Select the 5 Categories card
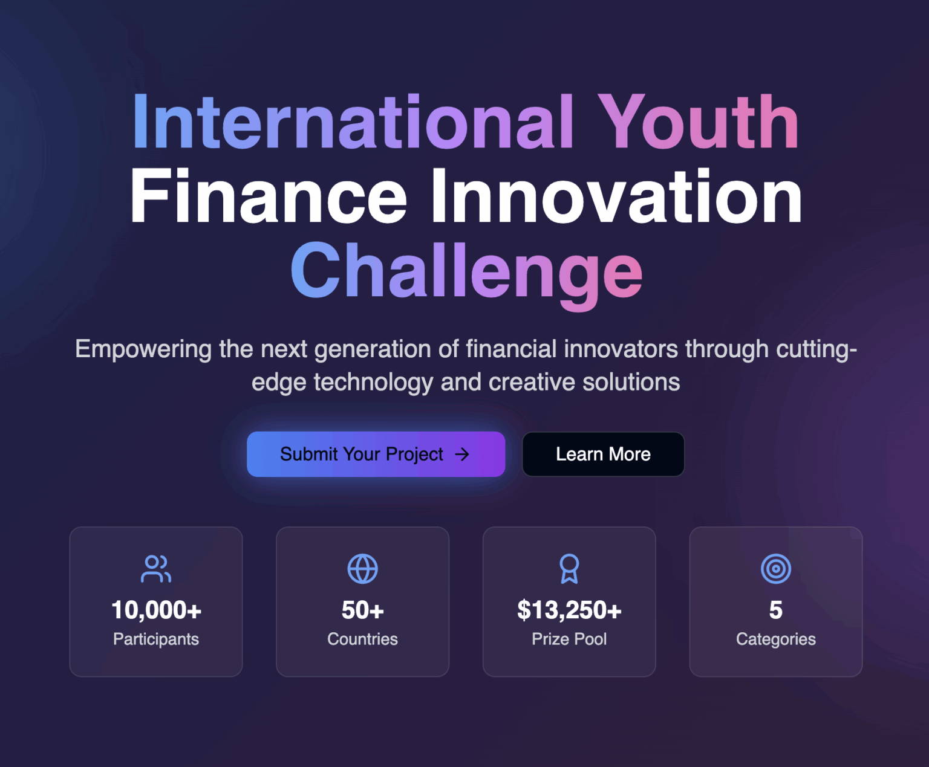The height and width of the screenshot is (767, 929). [776, 601]
